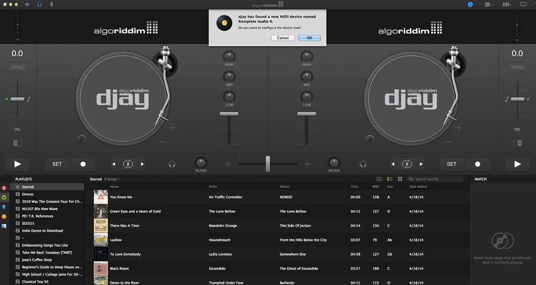The image size is (536, 285).
Task: Click the left deck LOW EQ knob
Action: point(229,96)
